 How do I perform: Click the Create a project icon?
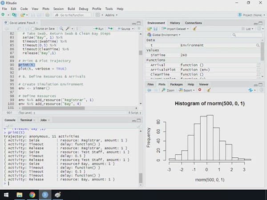point(14,15)
